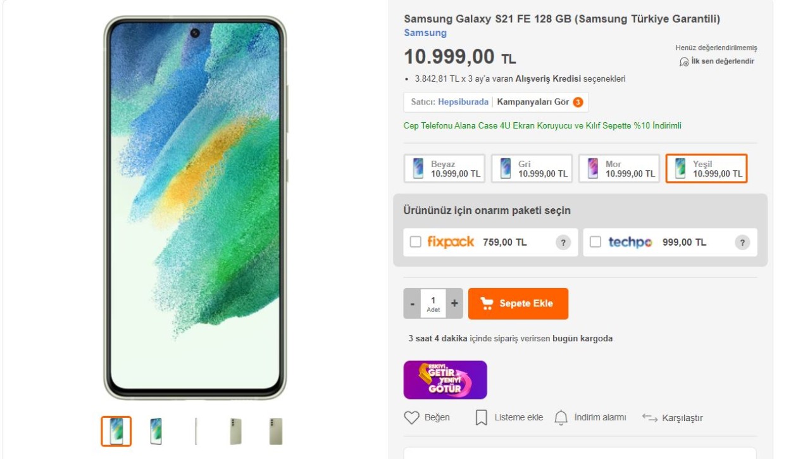
Task: Increase quantity with the plus stepper
Action: [454, 303]
